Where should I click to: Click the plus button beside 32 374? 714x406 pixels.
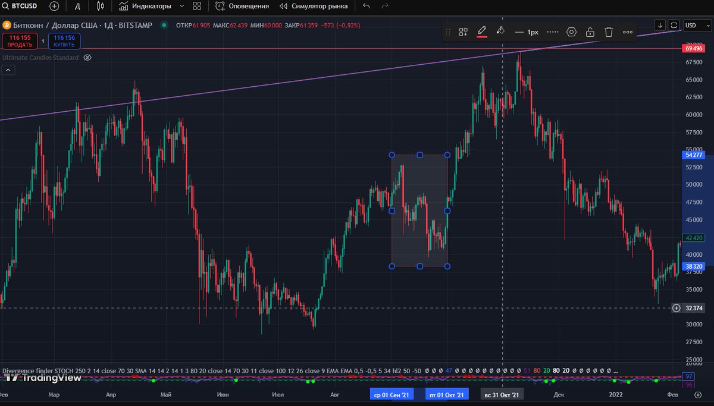[676, 308]
